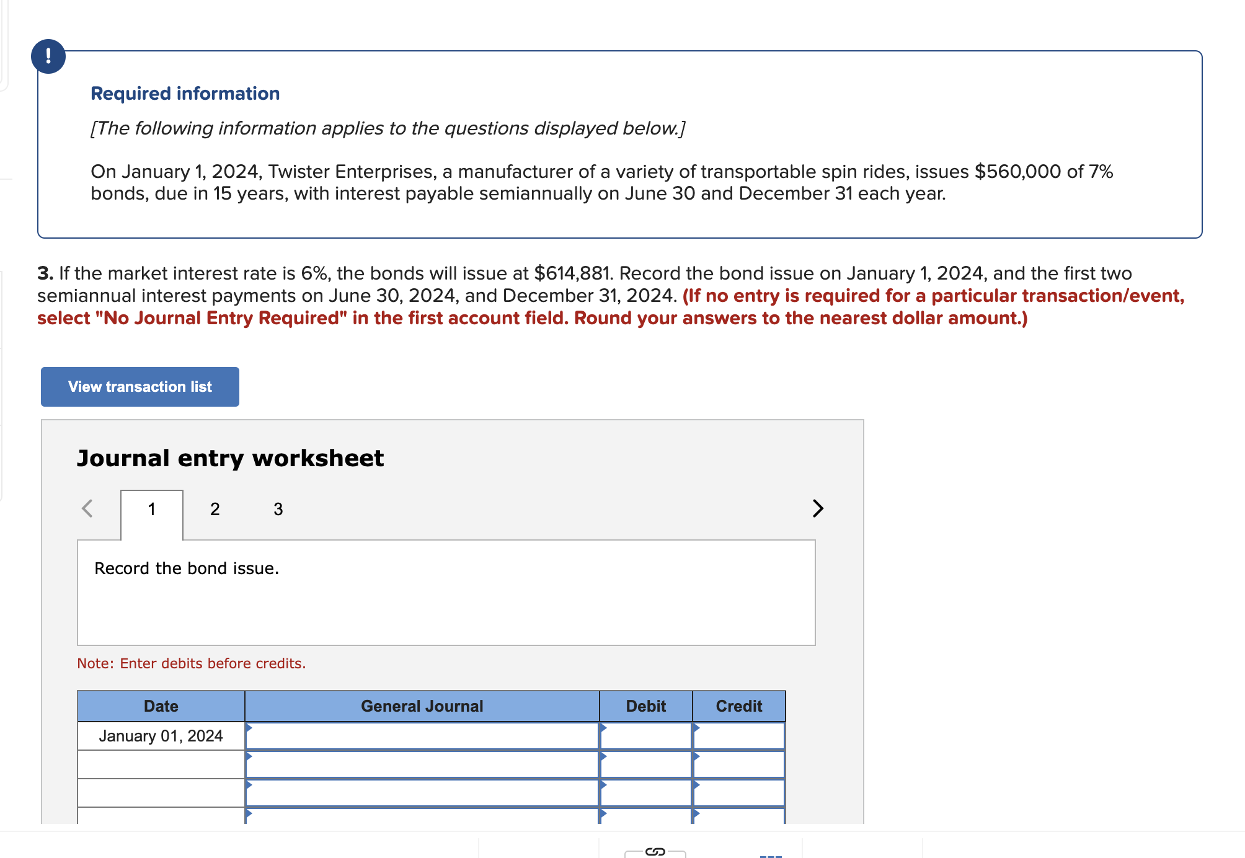This screenshot has width=1245, height=858.
Task: Select journal entry tab 1
Action: [152, 508]
